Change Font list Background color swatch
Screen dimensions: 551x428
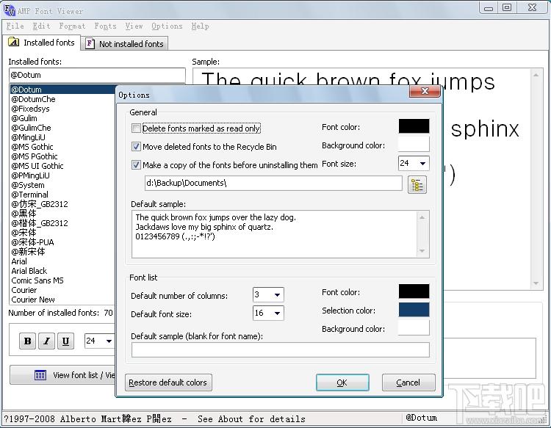pos(414,327)
